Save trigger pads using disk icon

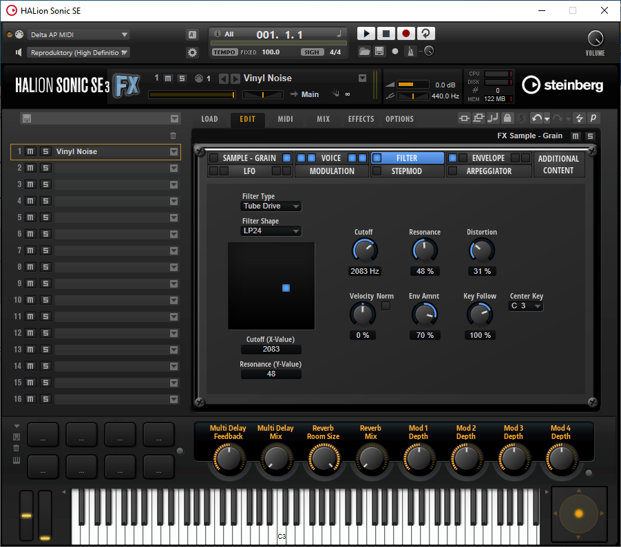tap(17, 437)
